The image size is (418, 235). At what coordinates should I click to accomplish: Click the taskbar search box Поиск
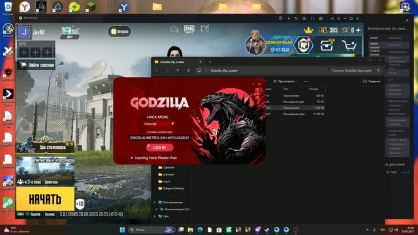[151, 230]
